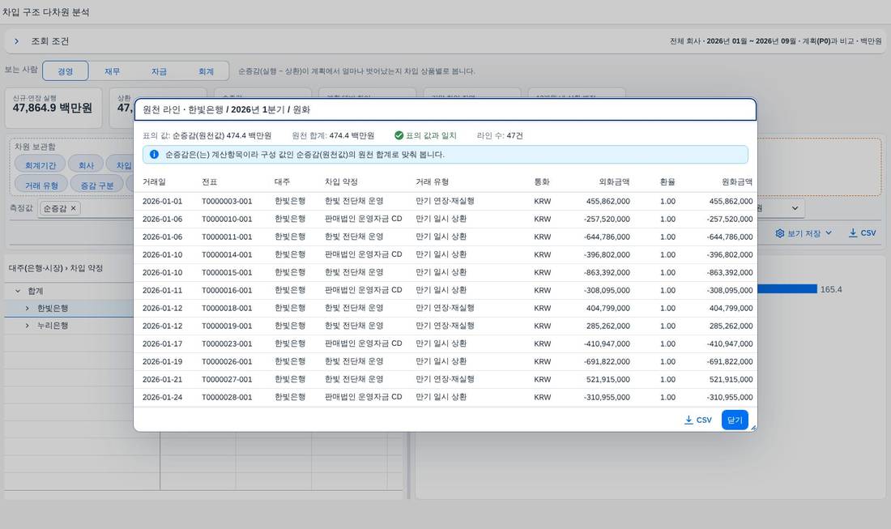The width and height of the screenshot is (891, 529).
Task: Click the dialog title field 원천 라인 · 한빛은행
Action: 446,109
